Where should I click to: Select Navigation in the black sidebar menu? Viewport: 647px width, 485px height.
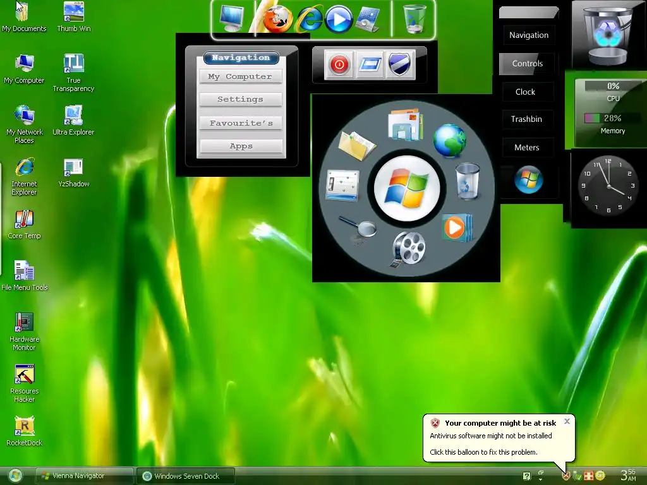(529, 35)
